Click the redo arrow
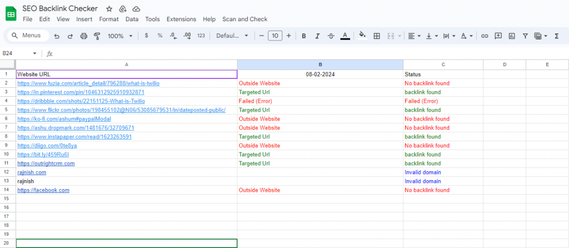569x248 pixels. pyautogui.click(x=71, y=36)
